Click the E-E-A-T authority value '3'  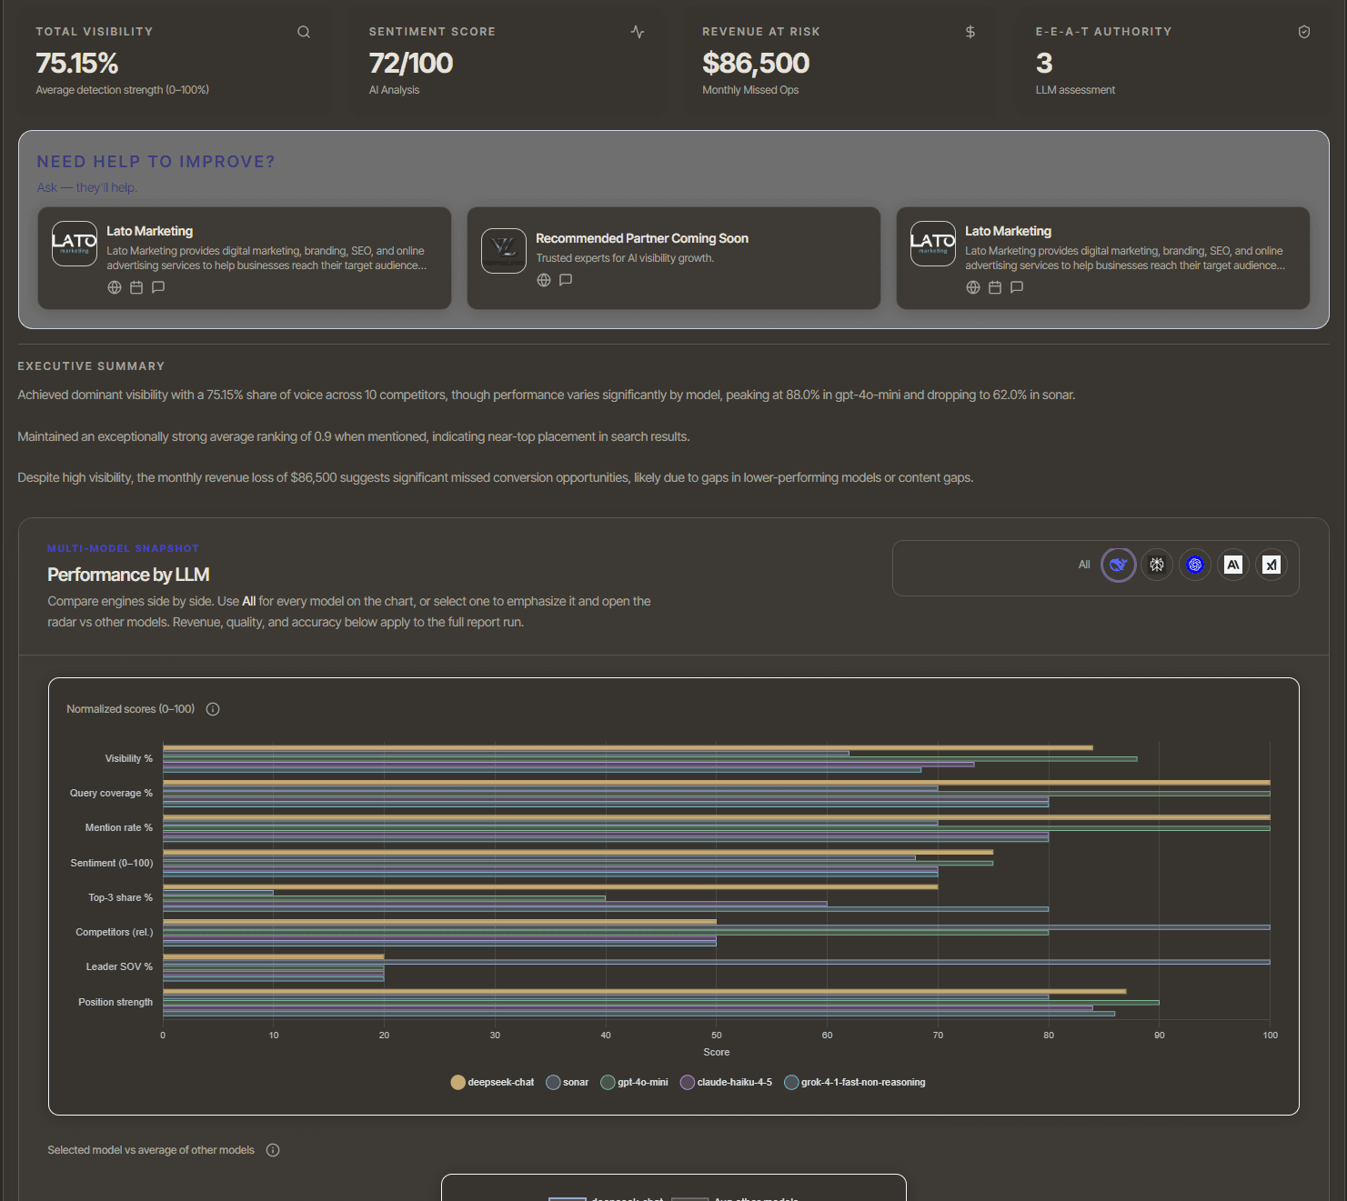[1044, 64]
